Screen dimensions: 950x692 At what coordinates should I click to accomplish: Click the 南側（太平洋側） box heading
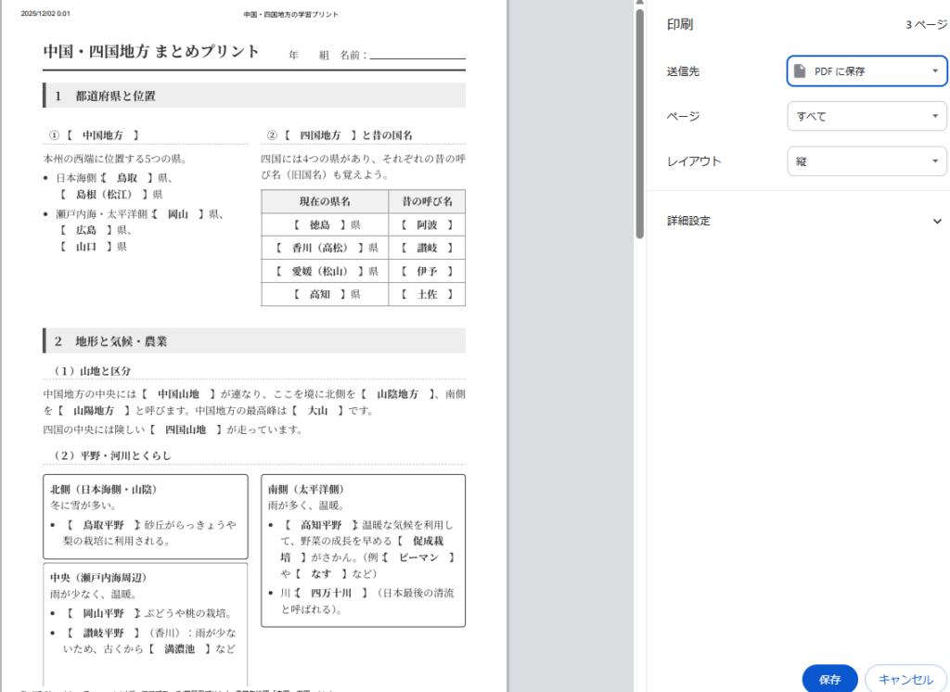306,489
